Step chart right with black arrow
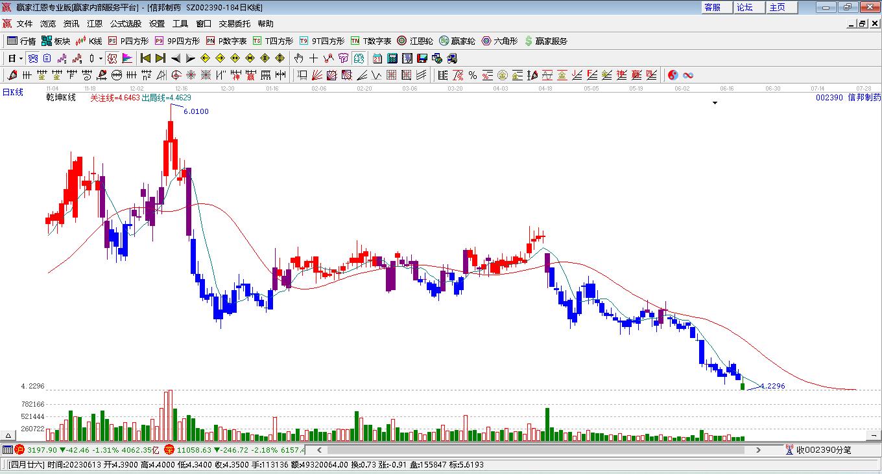882x474 pixels. point(190,58)
